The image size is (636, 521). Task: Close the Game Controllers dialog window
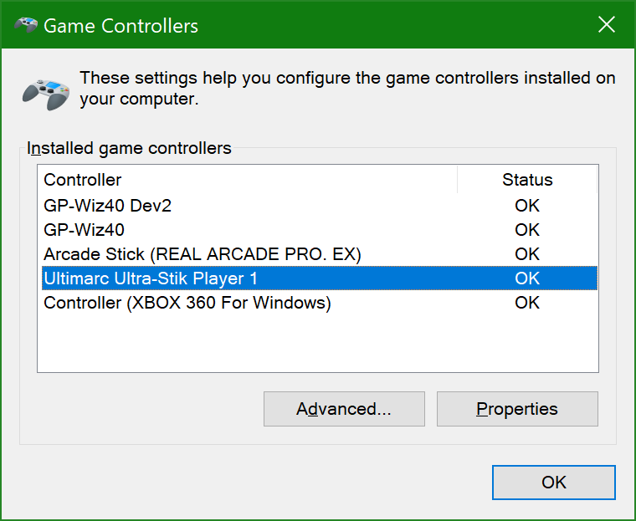coord(607,25)
